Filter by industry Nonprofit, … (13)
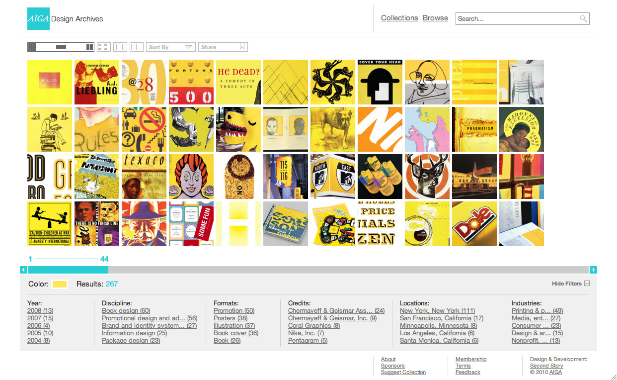Viewport: 617px width, 380px height. [x=536, y=341]
